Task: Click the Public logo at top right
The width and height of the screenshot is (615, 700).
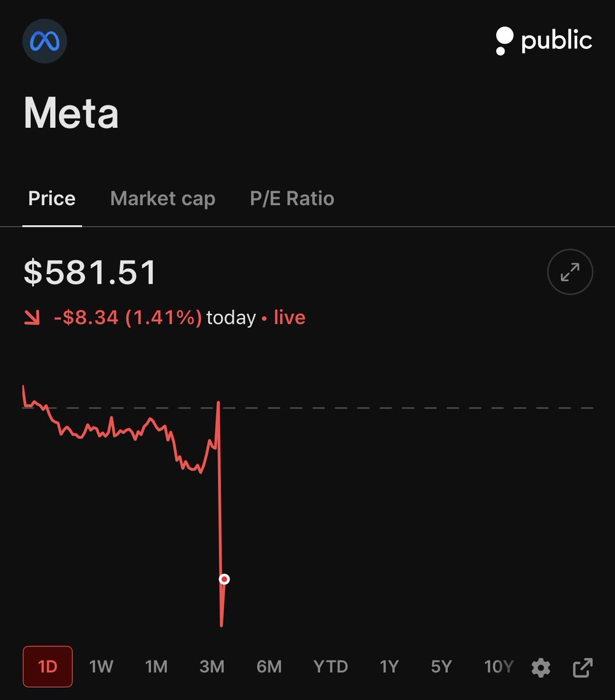Action: (x=543, y=41)
